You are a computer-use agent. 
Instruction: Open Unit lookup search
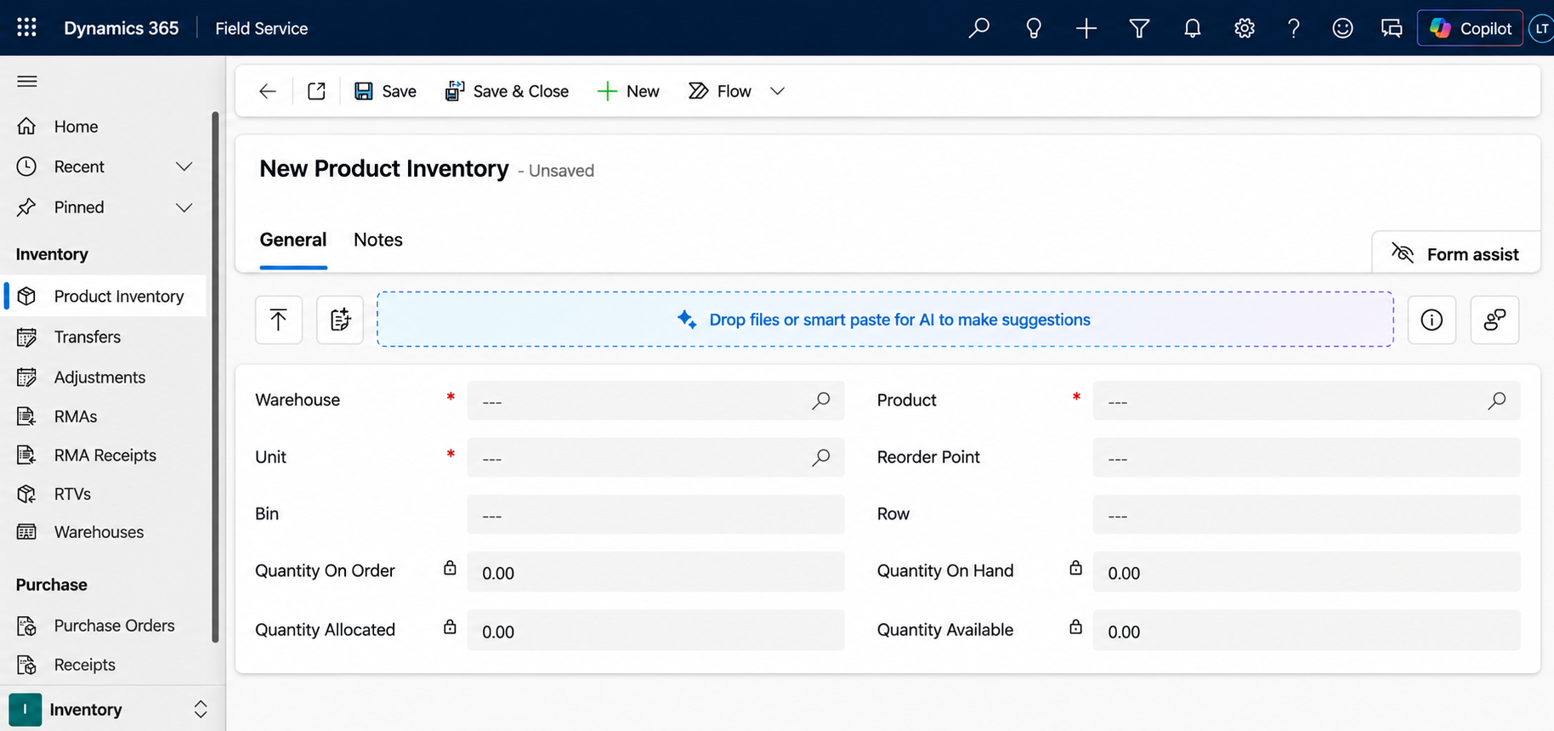pos(820,457)
